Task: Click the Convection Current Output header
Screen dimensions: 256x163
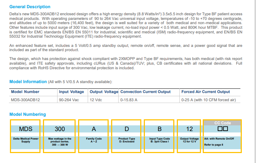Action: pos(145,92)
